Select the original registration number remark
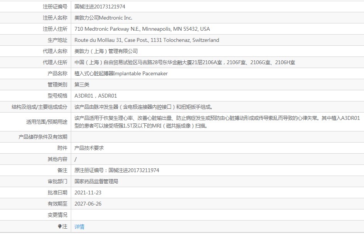Viewport: 364px width, 234px height. coord(117,170)
